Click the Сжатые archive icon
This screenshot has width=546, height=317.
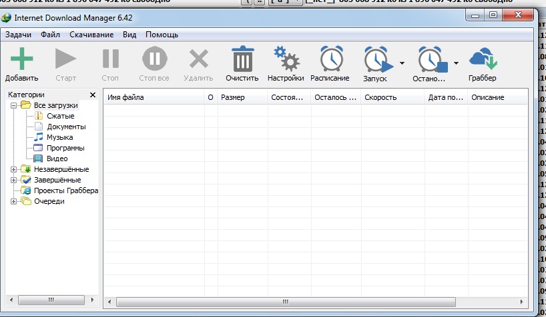click(39, 116)
